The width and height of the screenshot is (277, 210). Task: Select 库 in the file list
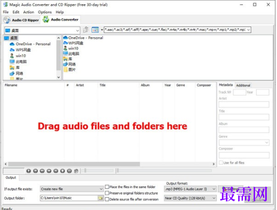(x=68, y=59)
